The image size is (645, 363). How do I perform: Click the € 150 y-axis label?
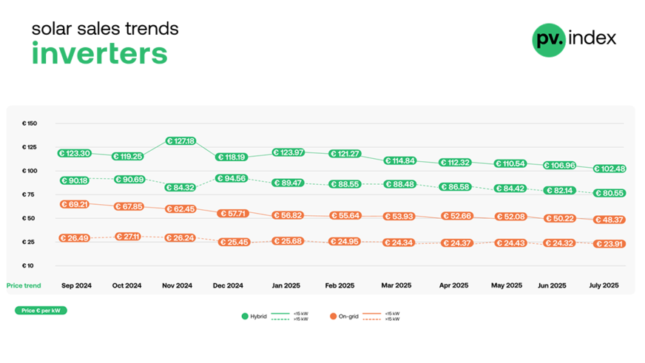[30, 123]
